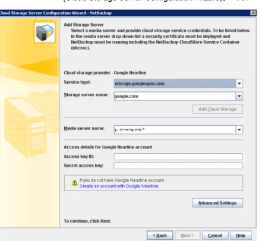Viewport: 262px width, 241px height.
Task: Expand the Storage server name dropdown arrow
Action: click(x=239, y=96)
